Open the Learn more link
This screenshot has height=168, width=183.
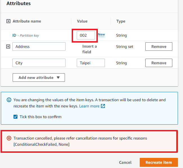[x=89, y=106]
